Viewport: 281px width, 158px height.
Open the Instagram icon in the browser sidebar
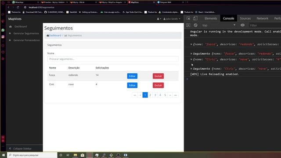(3, 37)
